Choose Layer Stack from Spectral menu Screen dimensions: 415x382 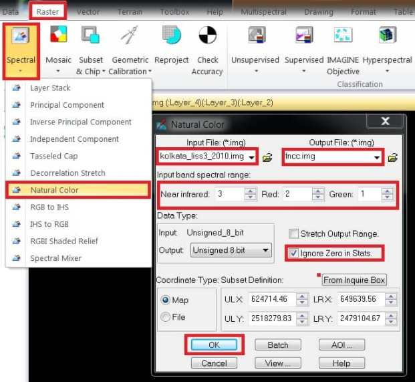(x=78, y=88)
